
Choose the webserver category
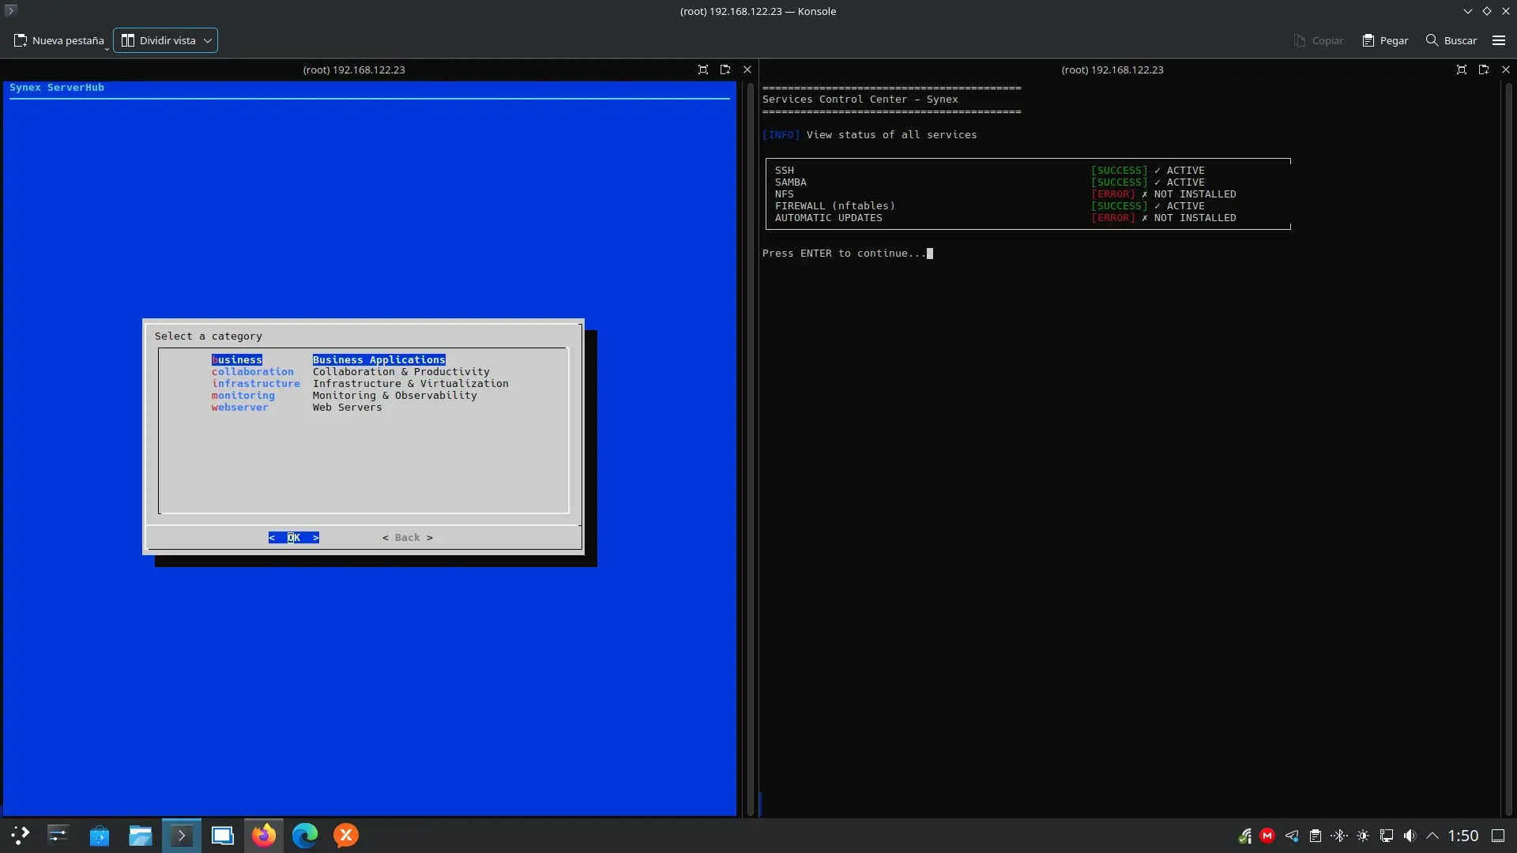click(239, 408)
